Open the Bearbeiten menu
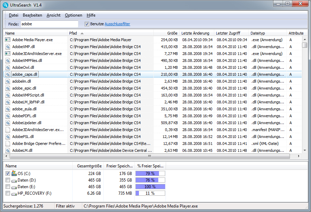 (32, 15)
